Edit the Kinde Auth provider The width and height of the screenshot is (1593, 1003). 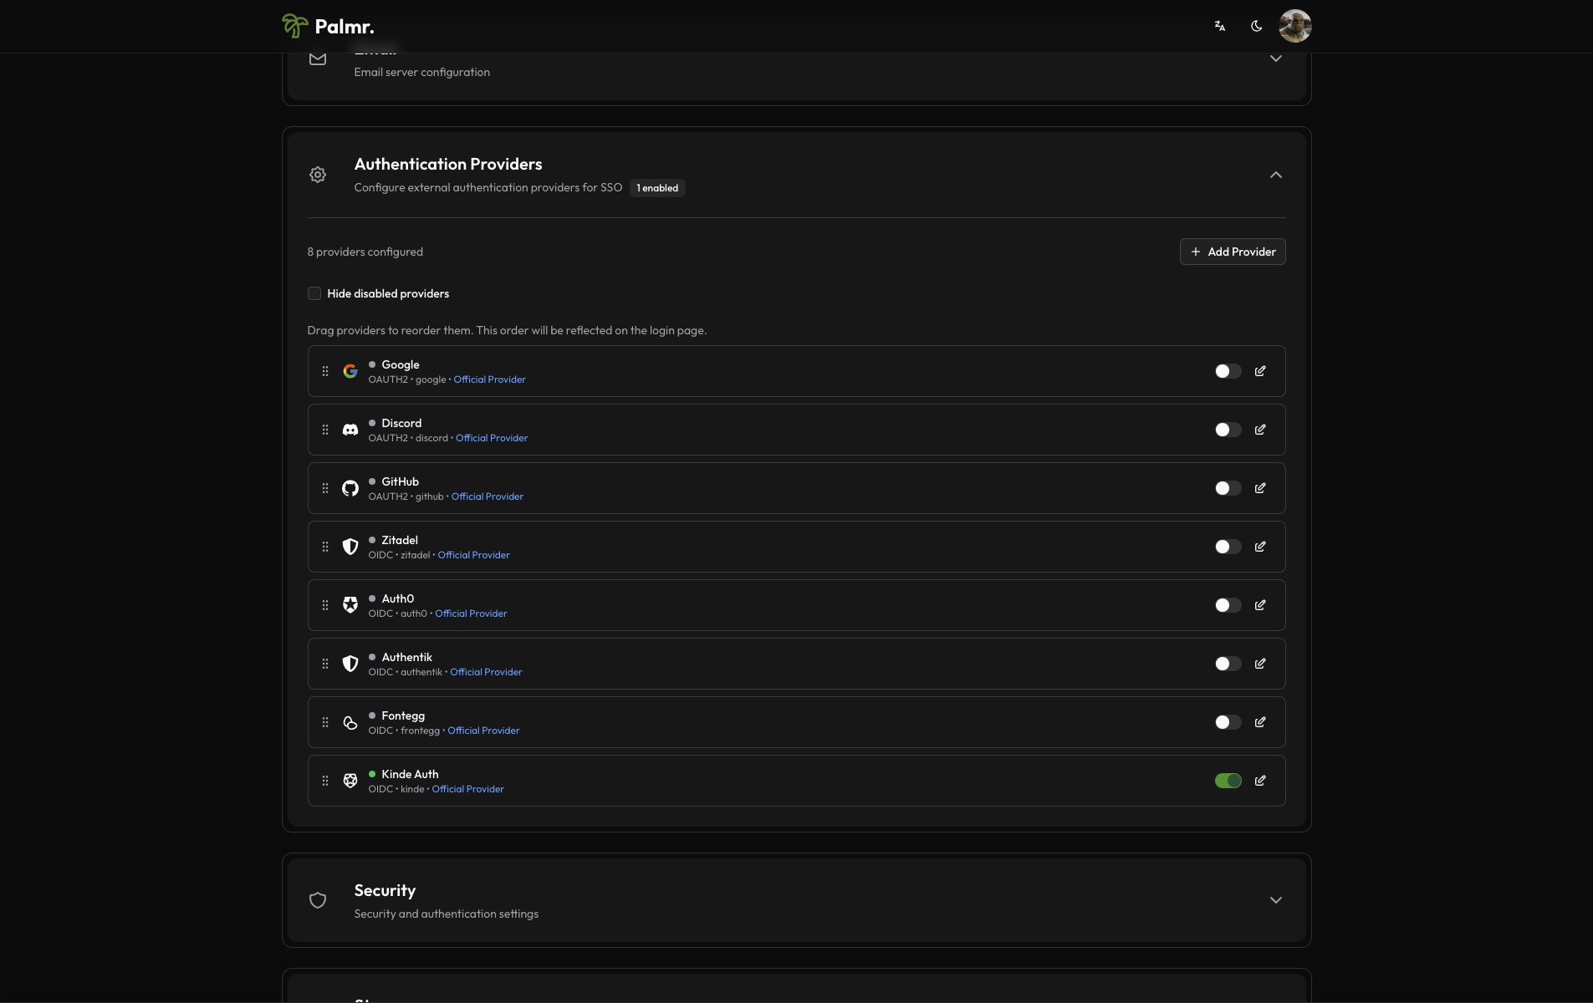[1260, 781]
